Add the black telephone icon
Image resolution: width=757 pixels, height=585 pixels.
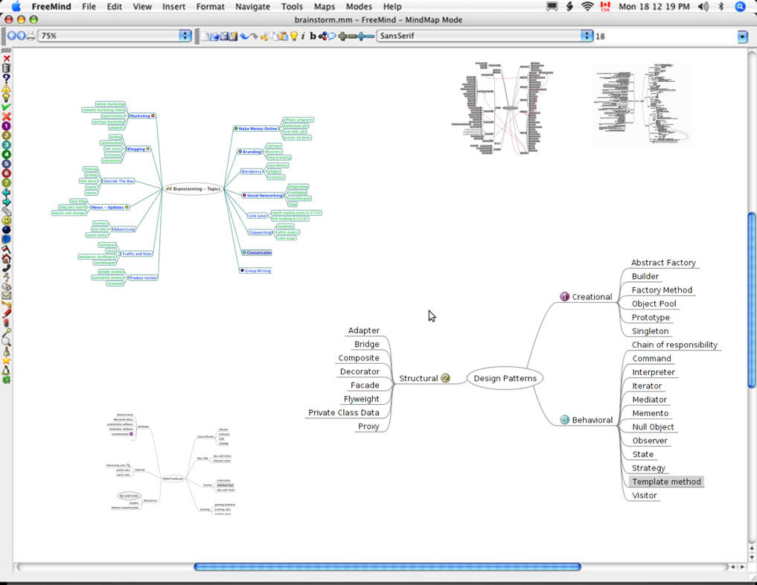[x=6, y=268]
